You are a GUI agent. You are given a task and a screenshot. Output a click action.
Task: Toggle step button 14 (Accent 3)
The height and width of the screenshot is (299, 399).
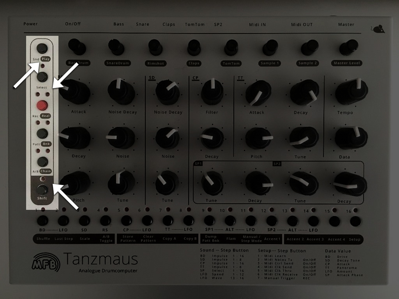[314, 221]
